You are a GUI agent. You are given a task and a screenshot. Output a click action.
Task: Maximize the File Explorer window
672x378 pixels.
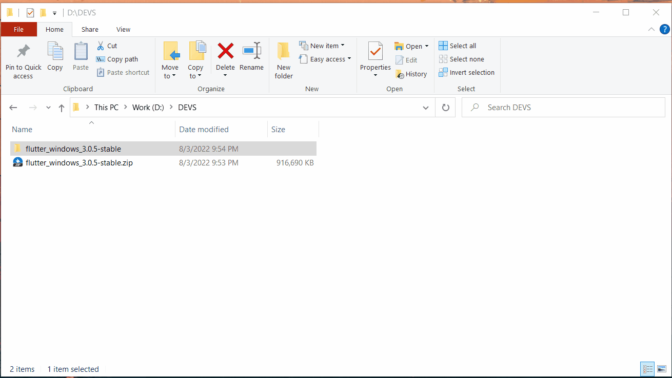click(x=626, y=12)
